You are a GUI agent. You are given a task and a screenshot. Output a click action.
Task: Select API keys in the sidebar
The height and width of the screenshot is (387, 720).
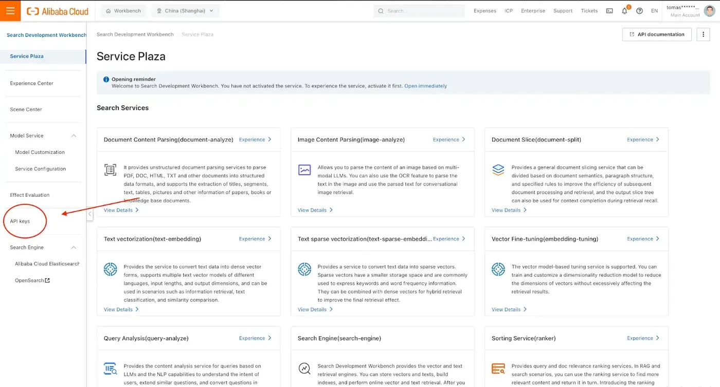point(20,221)
